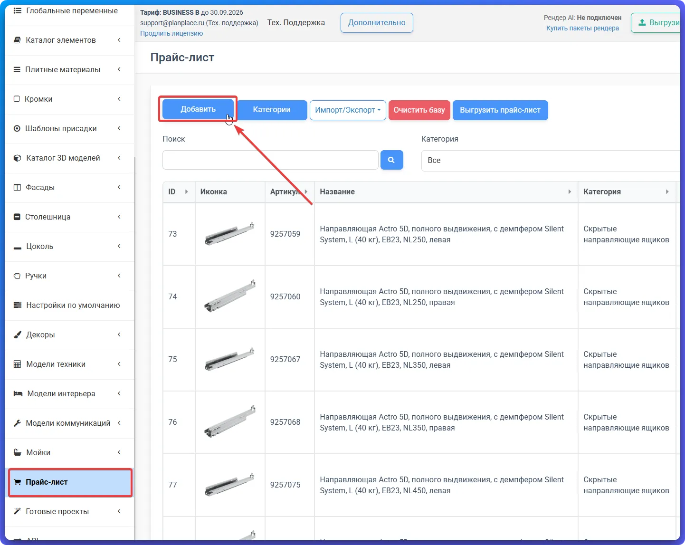Click the Название column sort arrow
Screen dimensions: 685x545
[570, 191]
